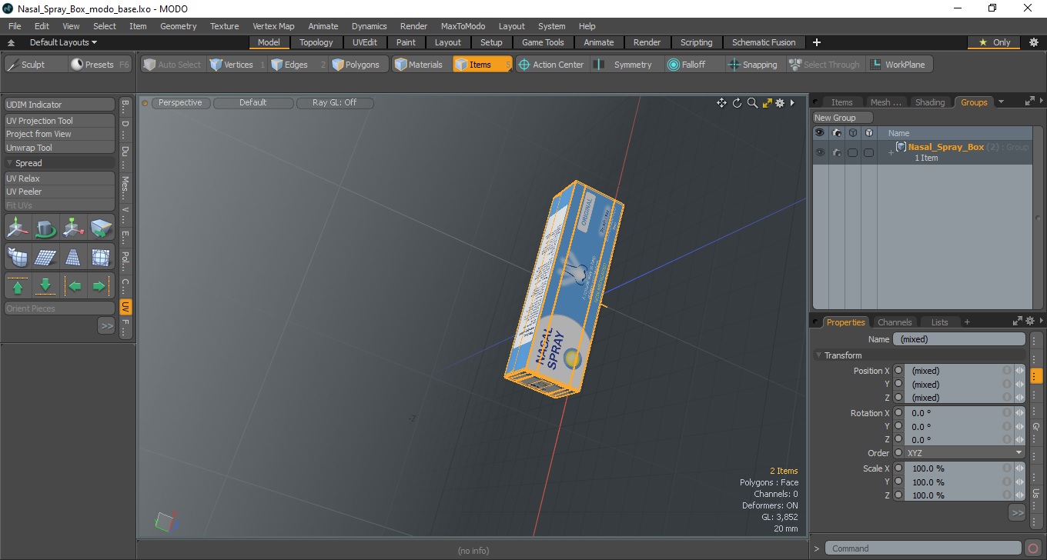Toggle render camera for Nasal_Spray_Box group
Screen dimensions: 1047x560
836,152
